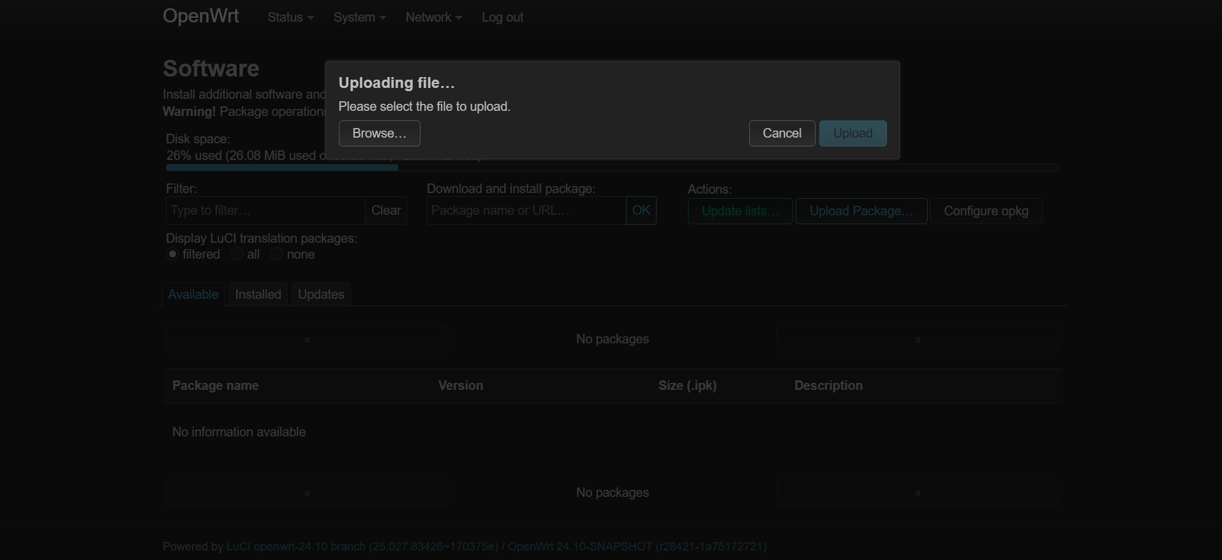Click the Clear filter button
The image size is (1222, 560).
386,210
